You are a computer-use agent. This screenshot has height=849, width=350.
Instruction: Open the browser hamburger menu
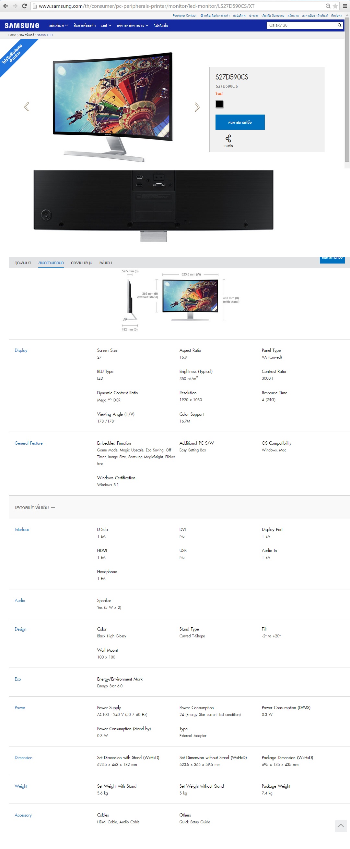point(345,6)
